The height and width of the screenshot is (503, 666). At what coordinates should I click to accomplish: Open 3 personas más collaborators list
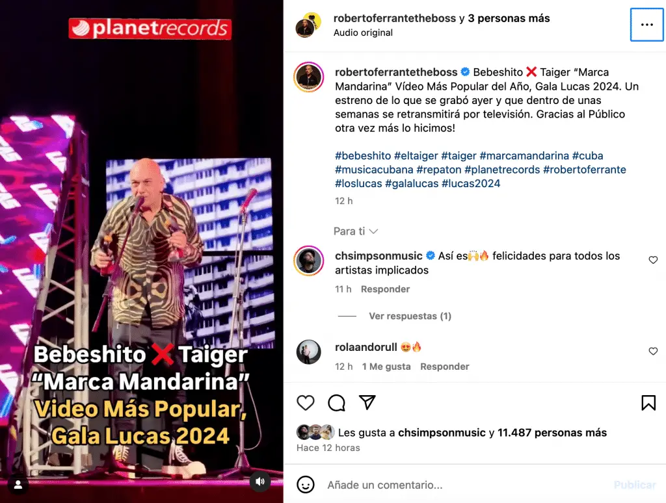click(509, 18)
